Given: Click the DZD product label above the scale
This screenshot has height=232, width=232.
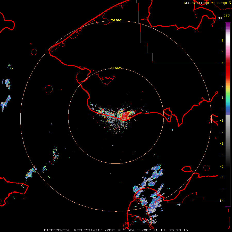Looking at the screenshot, I should [227, 15].
